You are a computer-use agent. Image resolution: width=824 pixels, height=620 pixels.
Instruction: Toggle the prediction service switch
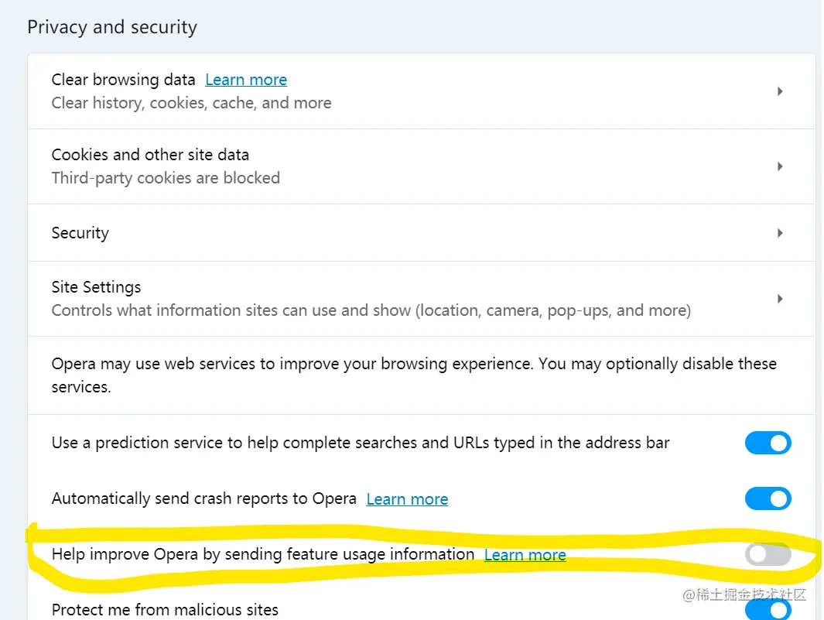[768, 443]
